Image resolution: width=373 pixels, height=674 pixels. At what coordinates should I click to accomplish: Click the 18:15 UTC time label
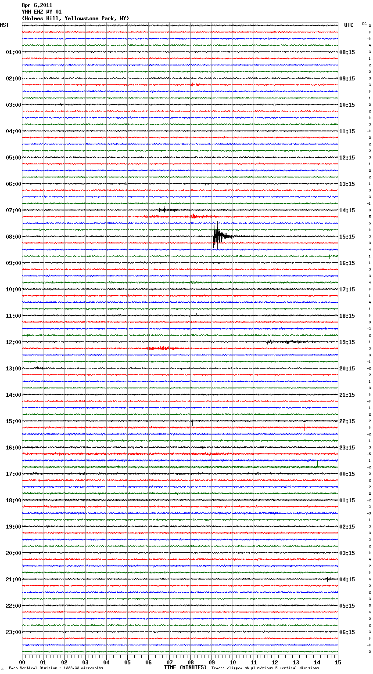click(x=347, y=316)
